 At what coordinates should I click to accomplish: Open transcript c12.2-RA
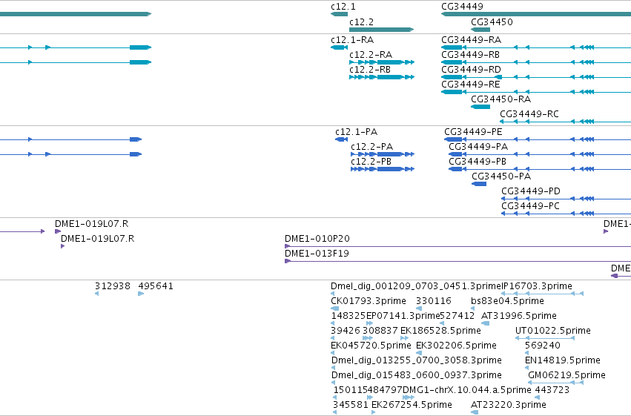(x=371, y=55)
